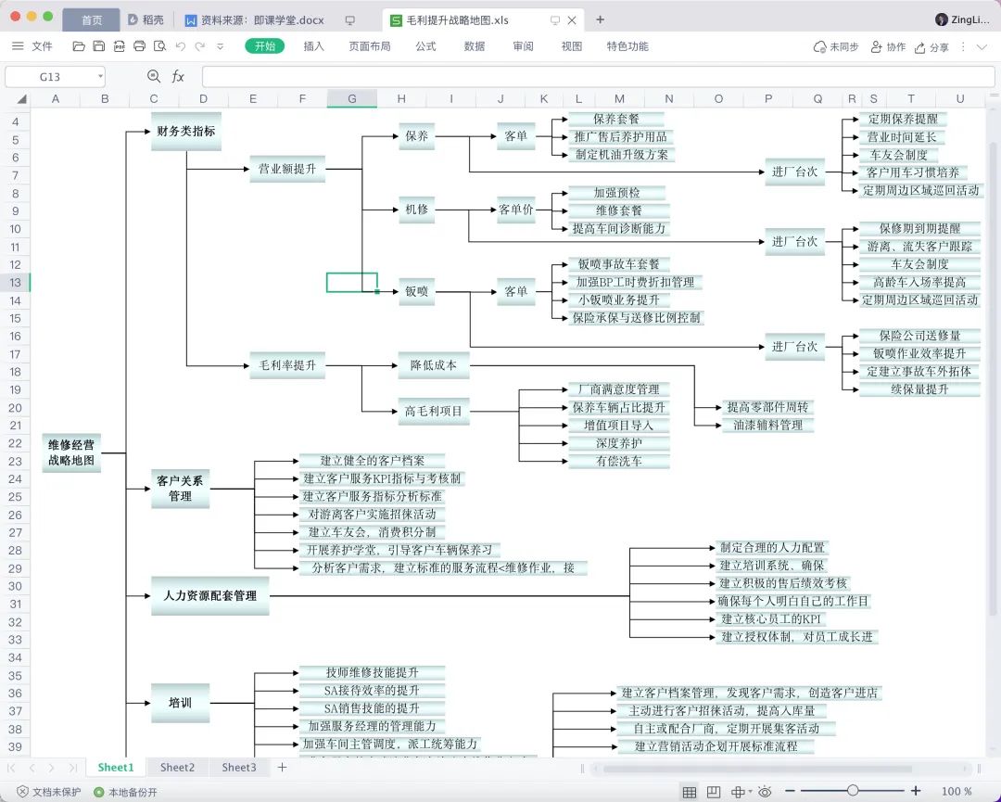
Task: Open the Sheet2 worksheet tab
Action: tap(177, 767)
